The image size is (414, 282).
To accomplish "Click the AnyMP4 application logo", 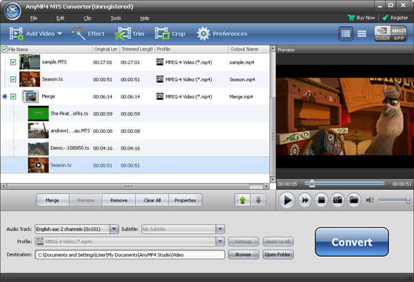I will (12, 11).
